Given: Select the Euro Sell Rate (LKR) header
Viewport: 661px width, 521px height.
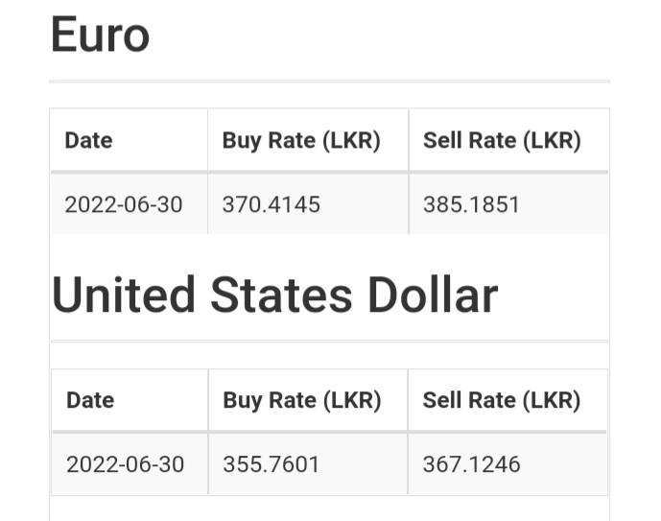Looking at the screenshot, I should tap(502, 140).
